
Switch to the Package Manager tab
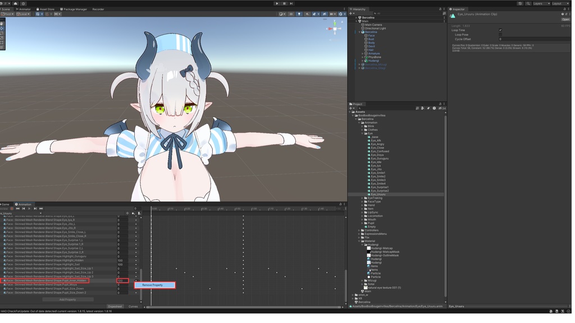coord(74,9)
